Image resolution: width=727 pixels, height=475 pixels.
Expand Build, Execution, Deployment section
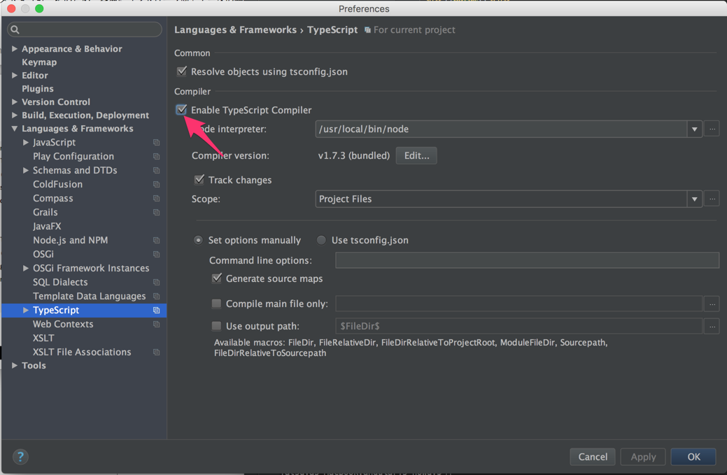(x=15, y=115)
